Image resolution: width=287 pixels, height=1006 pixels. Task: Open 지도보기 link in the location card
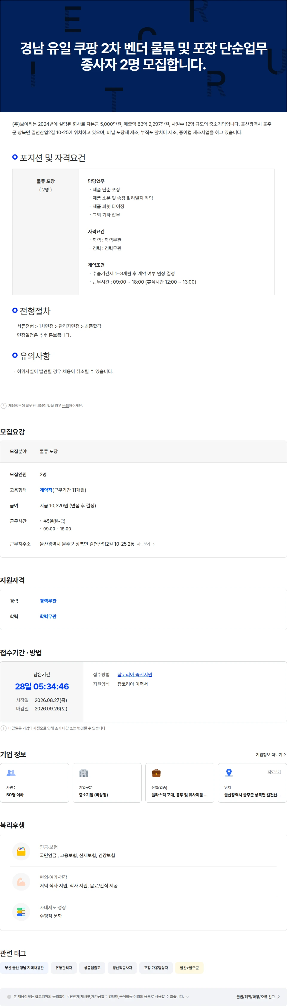(274, 772)
